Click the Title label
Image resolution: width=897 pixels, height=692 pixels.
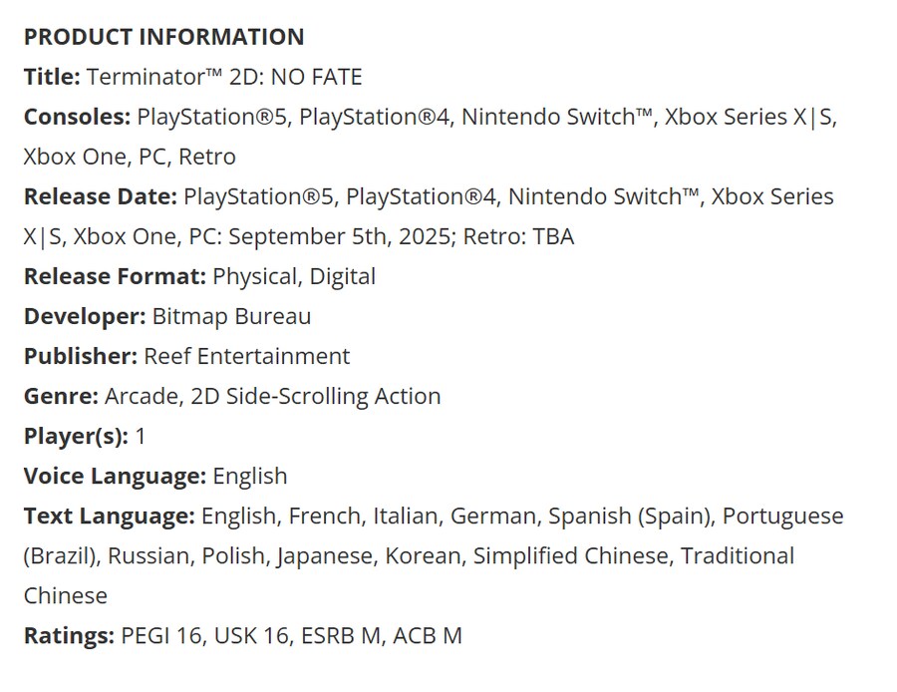(x=52, y=76)
